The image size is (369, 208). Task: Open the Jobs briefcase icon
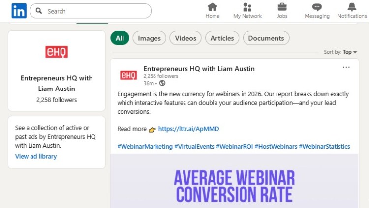coord(282,7)
